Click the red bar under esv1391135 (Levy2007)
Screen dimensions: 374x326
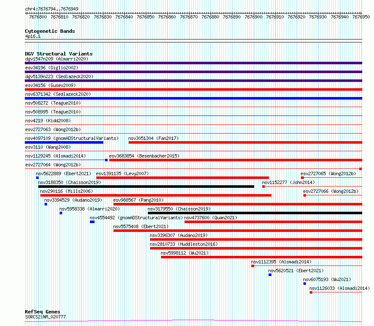tap(182, 178)
